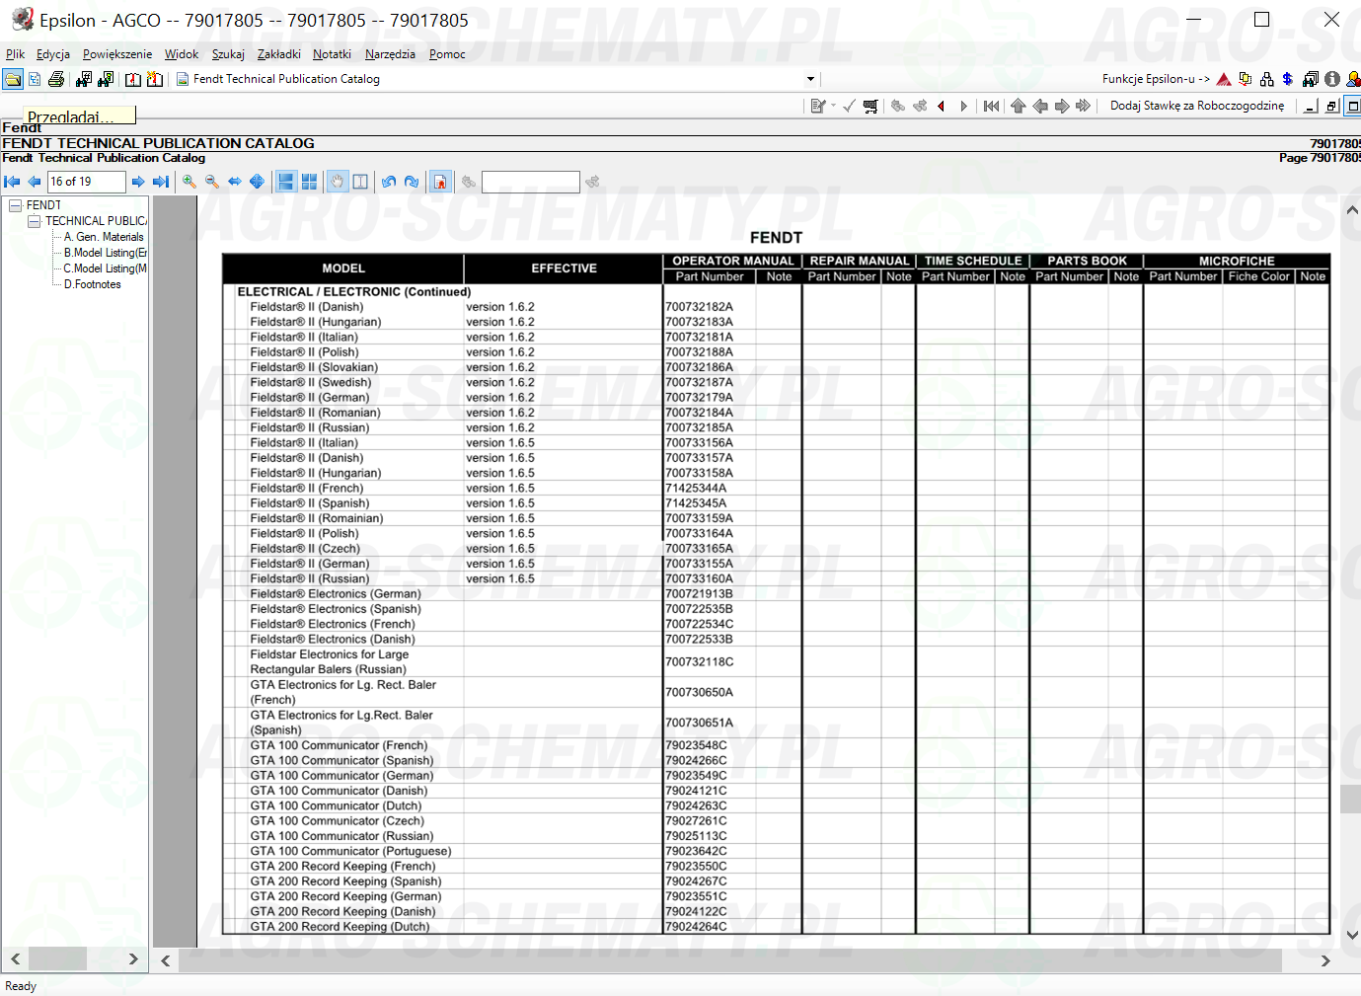Click the first binoculars search icon
The image size is (1361, 996).
pos(84,79)
